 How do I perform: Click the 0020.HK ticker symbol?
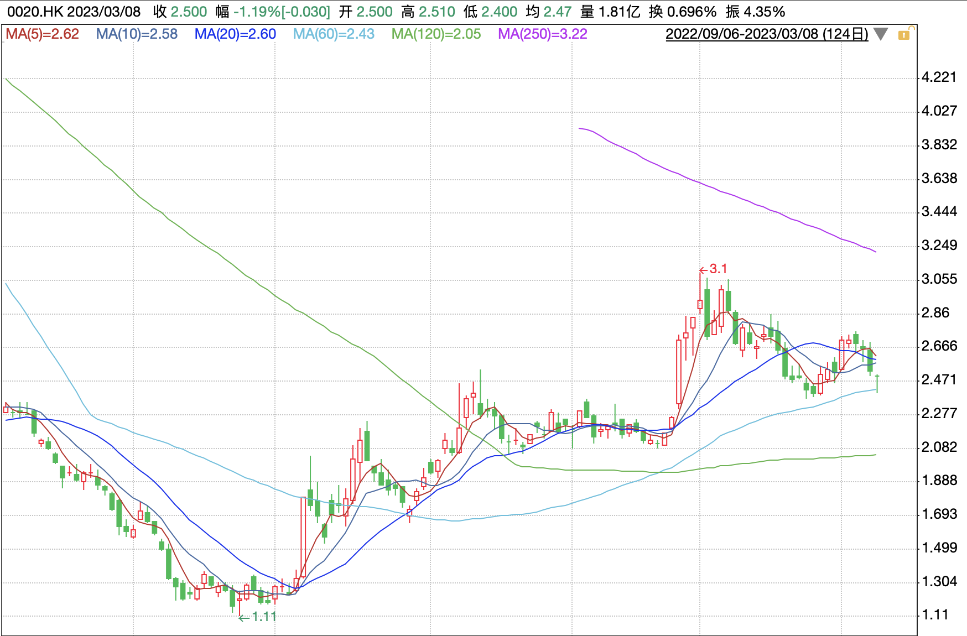(x=35, y=12)
